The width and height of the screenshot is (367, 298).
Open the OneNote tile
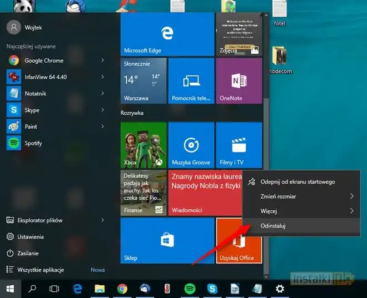(x=239, y=81)
